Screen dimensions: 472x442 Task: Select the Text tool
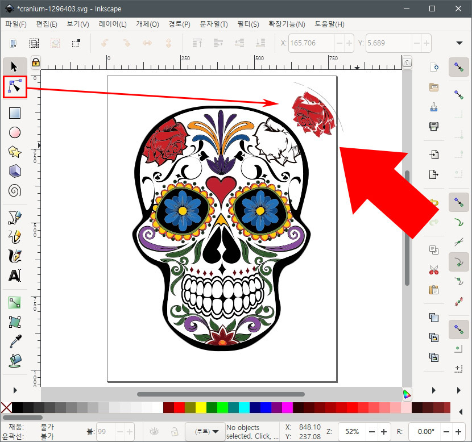[x=15, y=276]
